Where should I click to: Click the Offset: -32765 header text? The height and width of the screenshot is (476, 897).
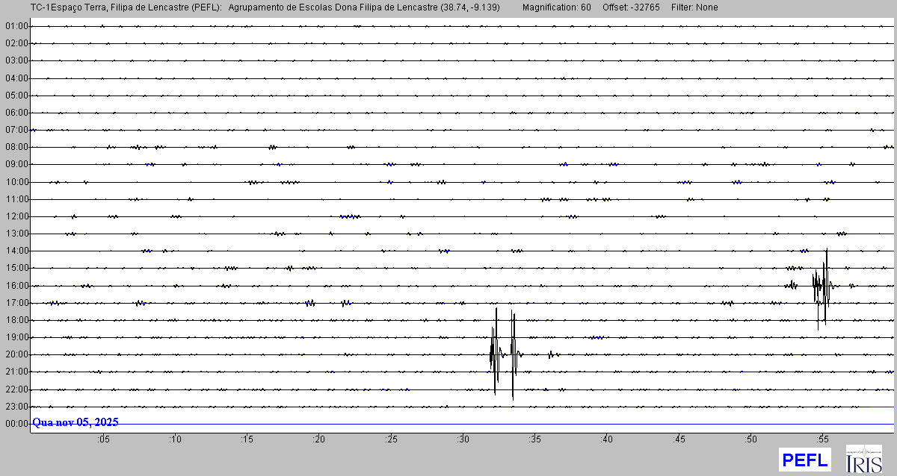[629, 7]
